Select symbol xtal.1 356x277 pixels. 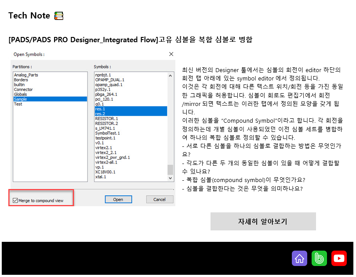click(x=131, y=177)
